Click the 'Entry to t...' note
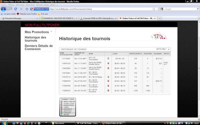The width and height of the screenshot is (200, 125). point(166,63)
